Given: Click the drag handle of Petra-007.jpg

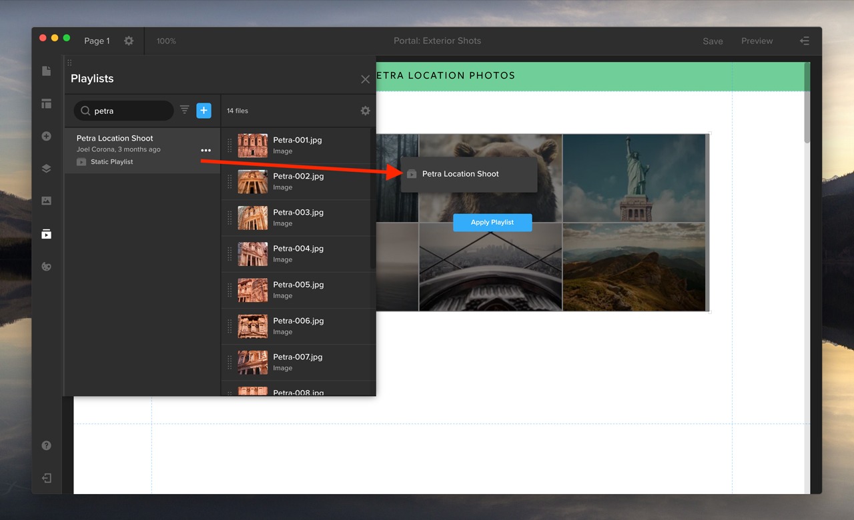Looking at the screenshot, I should point(230,362).
